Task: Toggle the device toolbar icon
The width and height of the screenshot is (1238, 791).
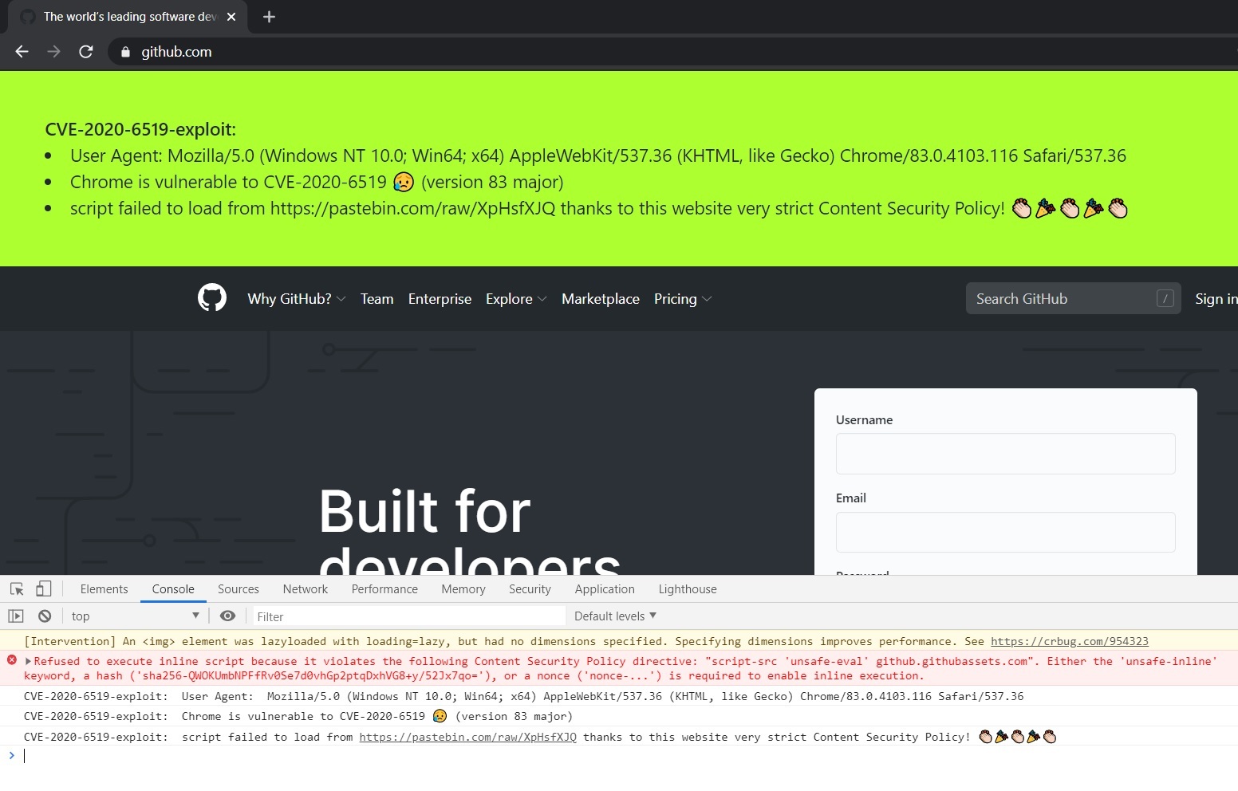Action: click(44, 589)
